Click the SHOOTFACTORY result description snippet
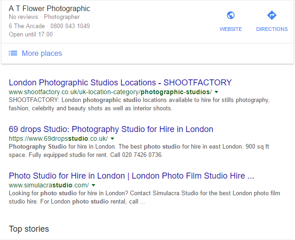Screen dimensions: 295x240 click(139, 104)
